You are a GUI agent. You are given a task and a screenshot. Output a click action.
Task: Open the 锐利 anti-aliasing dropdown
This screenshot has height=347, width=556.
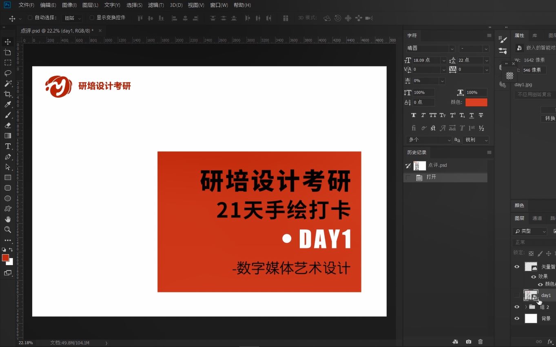point(476,140)
